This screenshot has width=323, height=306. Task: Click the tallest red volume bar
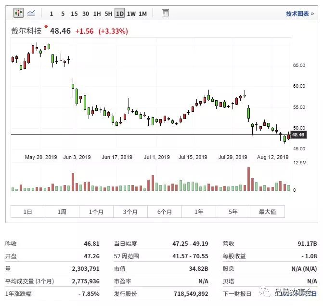point(248,179)
